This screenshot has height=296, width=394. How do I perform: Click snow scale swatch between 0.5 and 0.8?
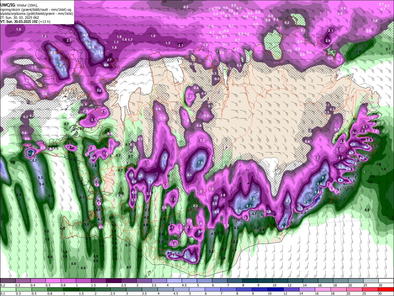pyautogui.click(x=53, y=281)
